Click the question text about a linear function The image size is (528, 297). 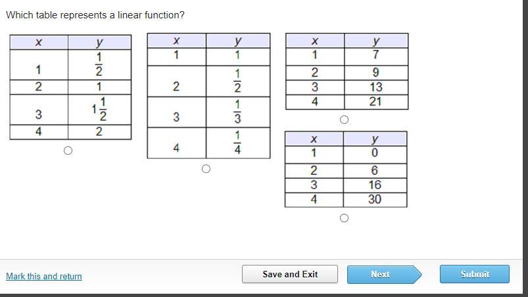(95, 14)
